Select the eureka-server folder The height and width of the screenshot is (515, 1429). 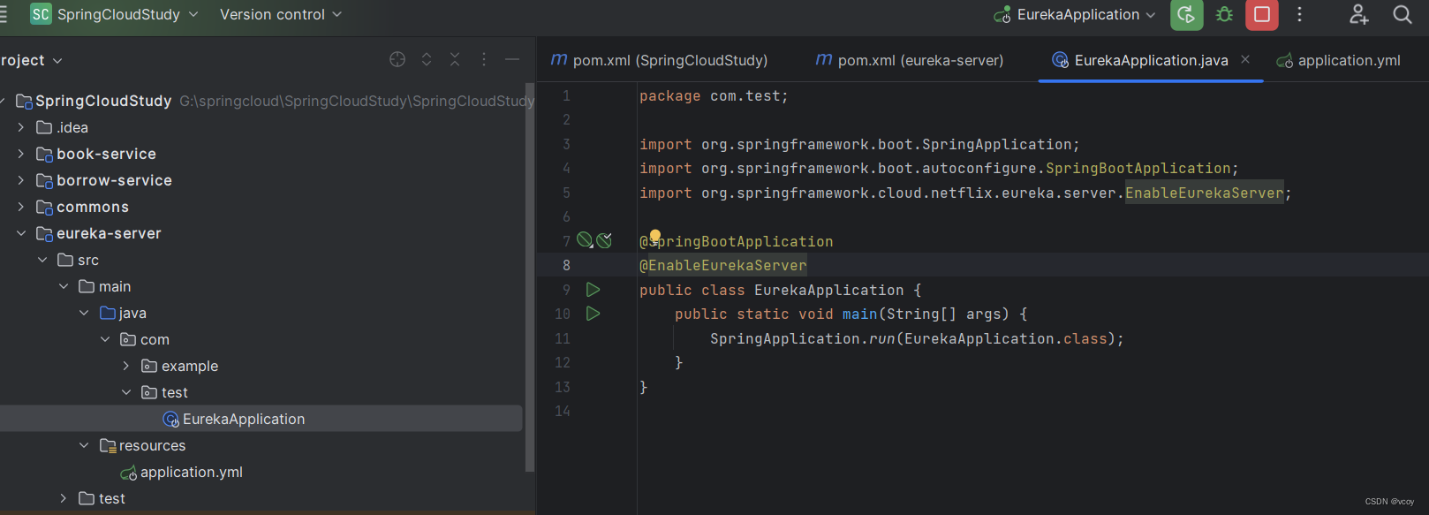[109, 233]
